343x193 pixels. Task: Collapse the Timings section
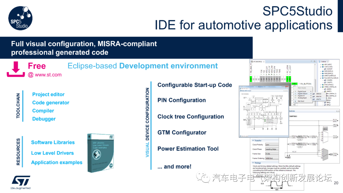(253, 163)
